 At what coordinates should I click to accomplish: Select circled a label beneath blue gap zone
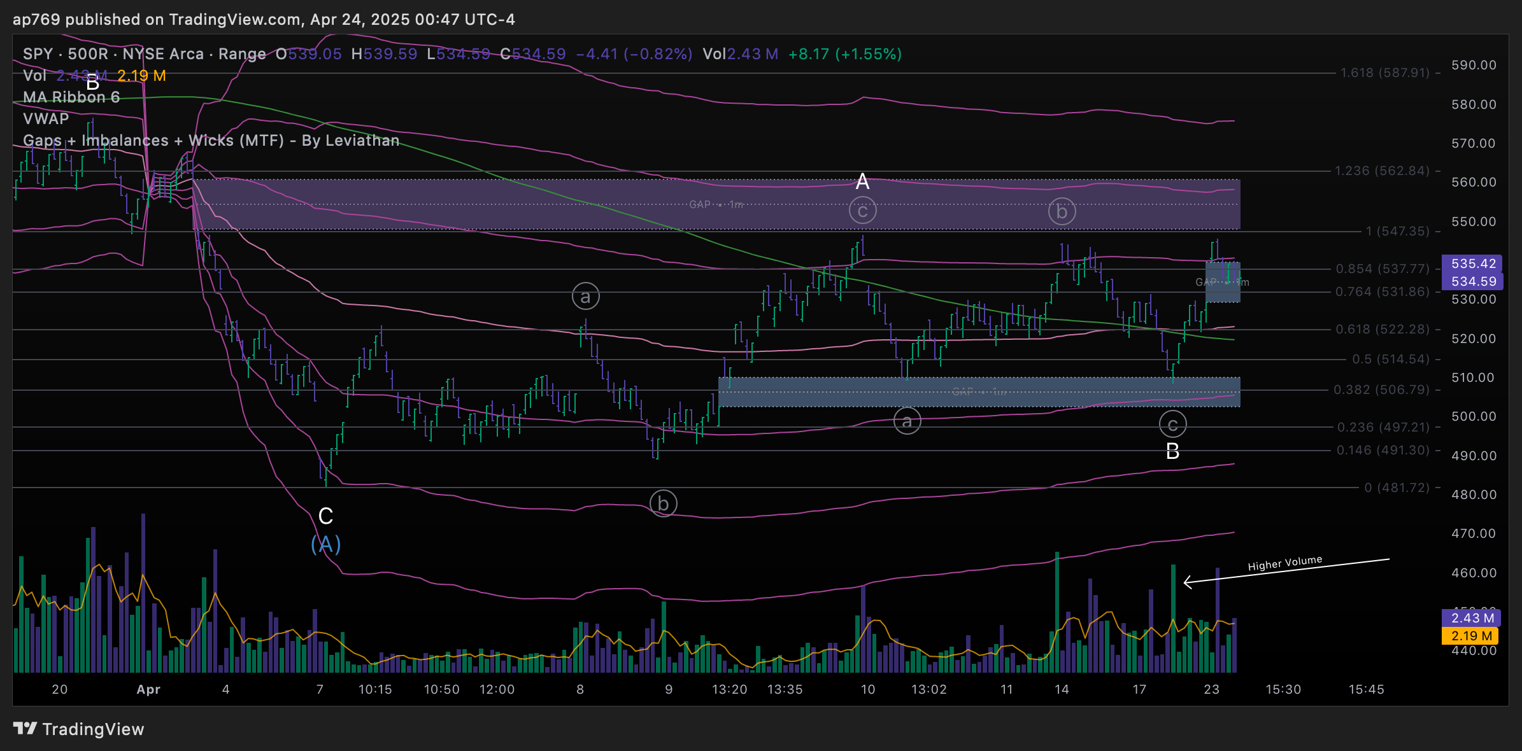click(x=907, y=421)
